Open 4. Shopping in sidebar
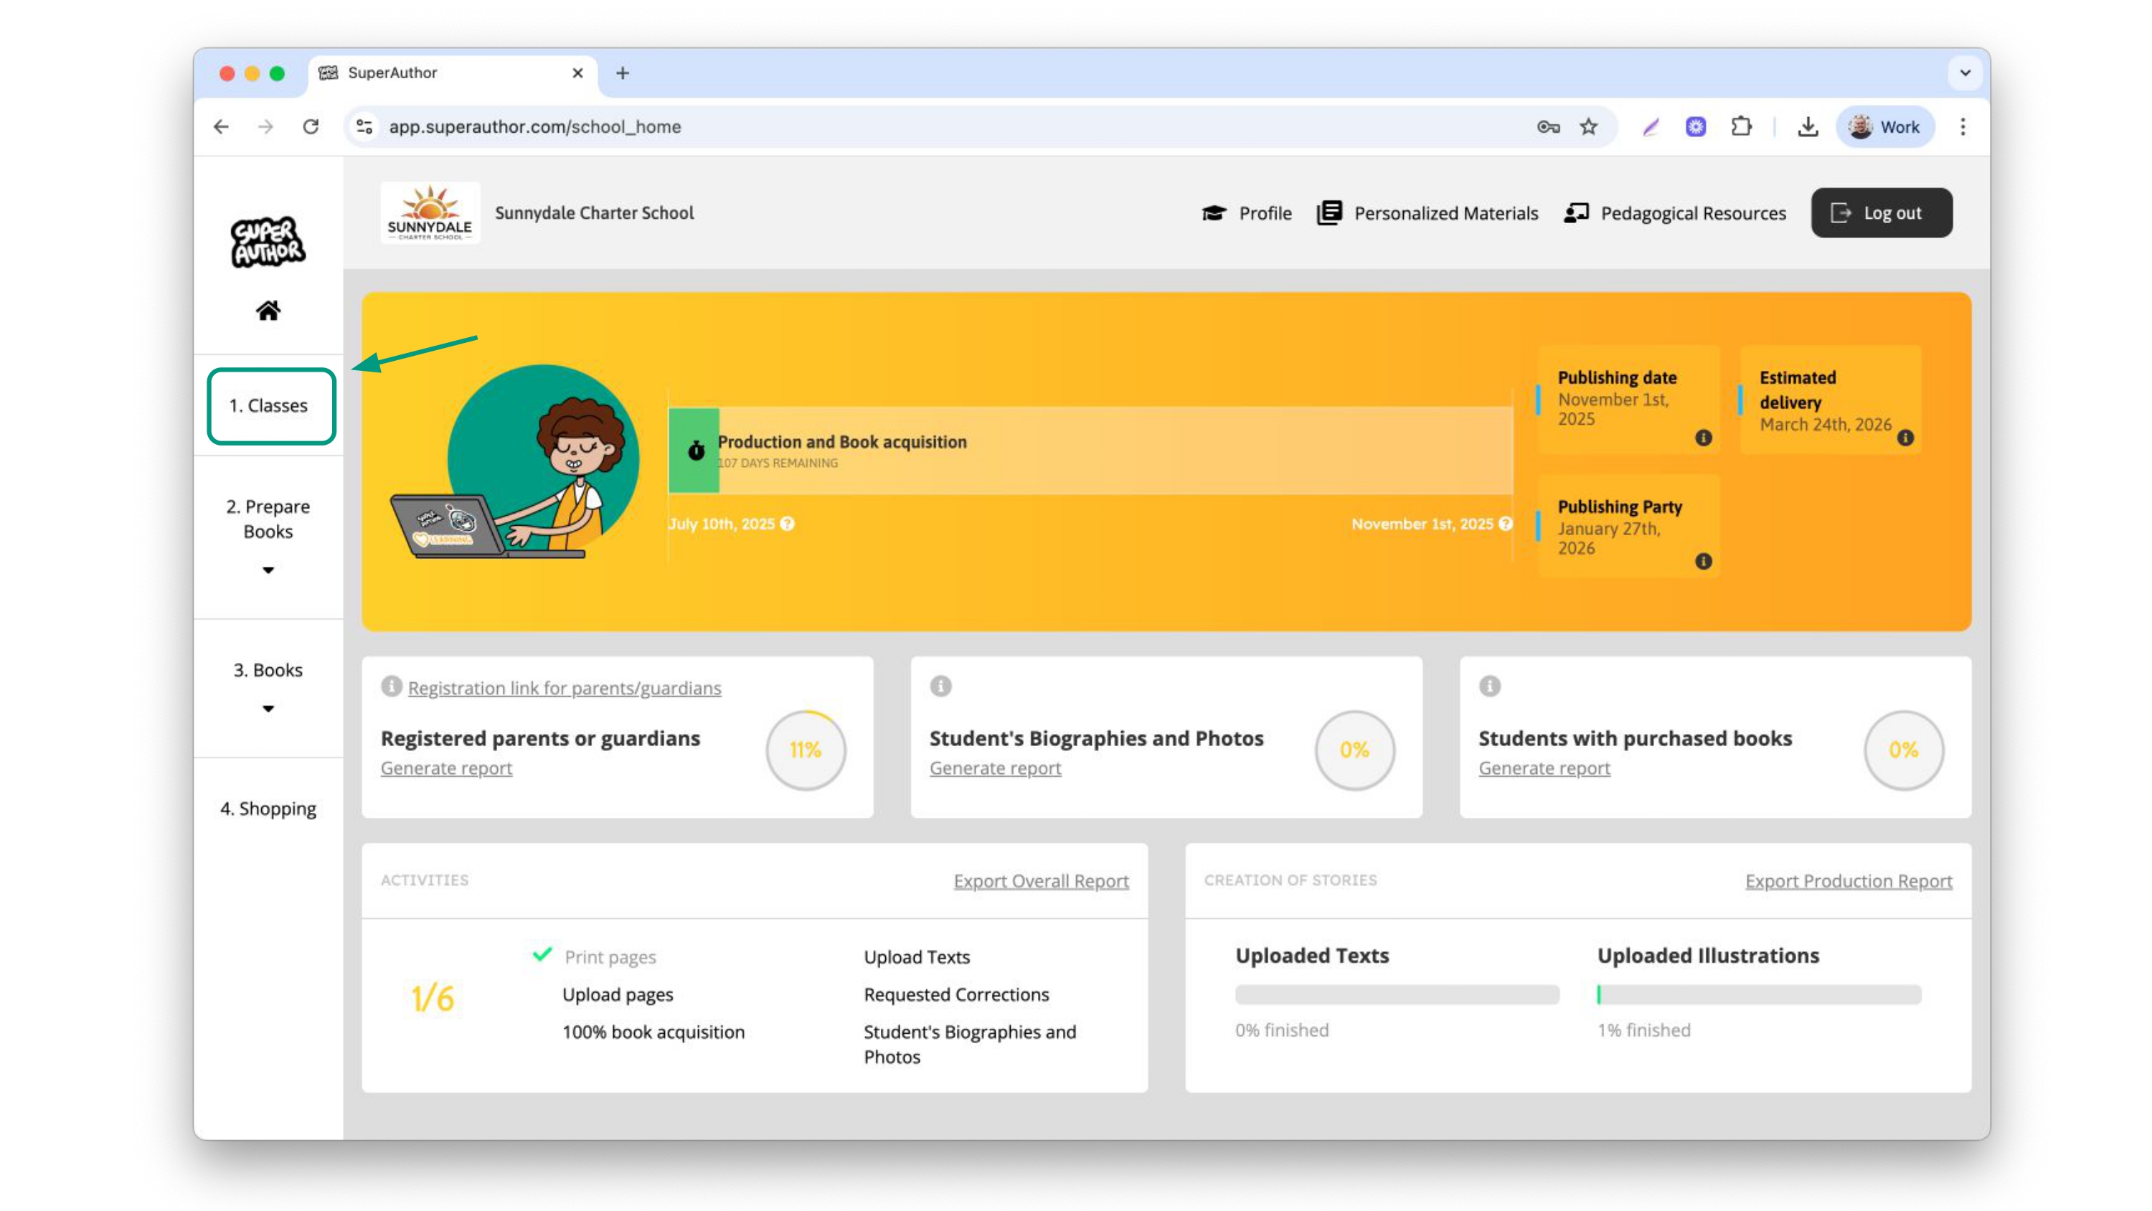 coord(268,809)
